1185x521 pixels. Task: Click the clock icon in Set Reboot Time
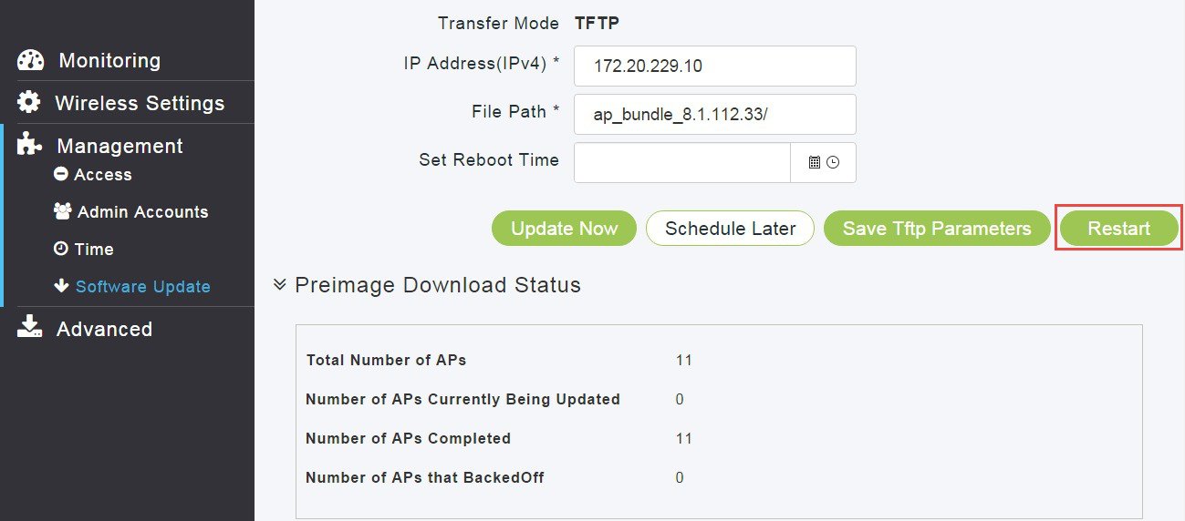pyautogui.click(x=833, y=162)
